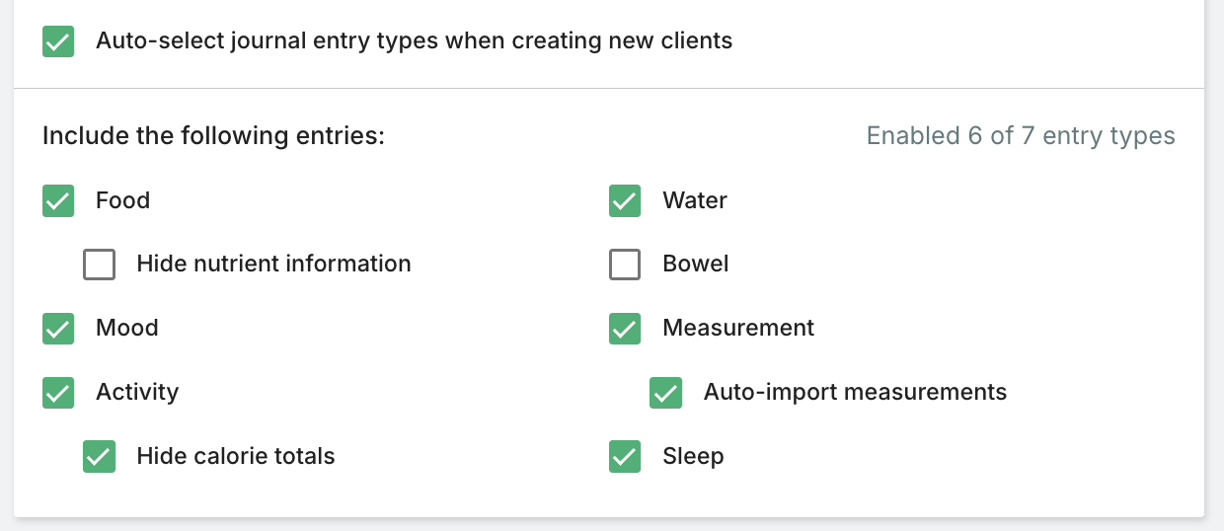Click the 'Include the following entries:' heading
Image resolution: width=1224 pixels, height=531 pixels.
[x=213, y=136]
